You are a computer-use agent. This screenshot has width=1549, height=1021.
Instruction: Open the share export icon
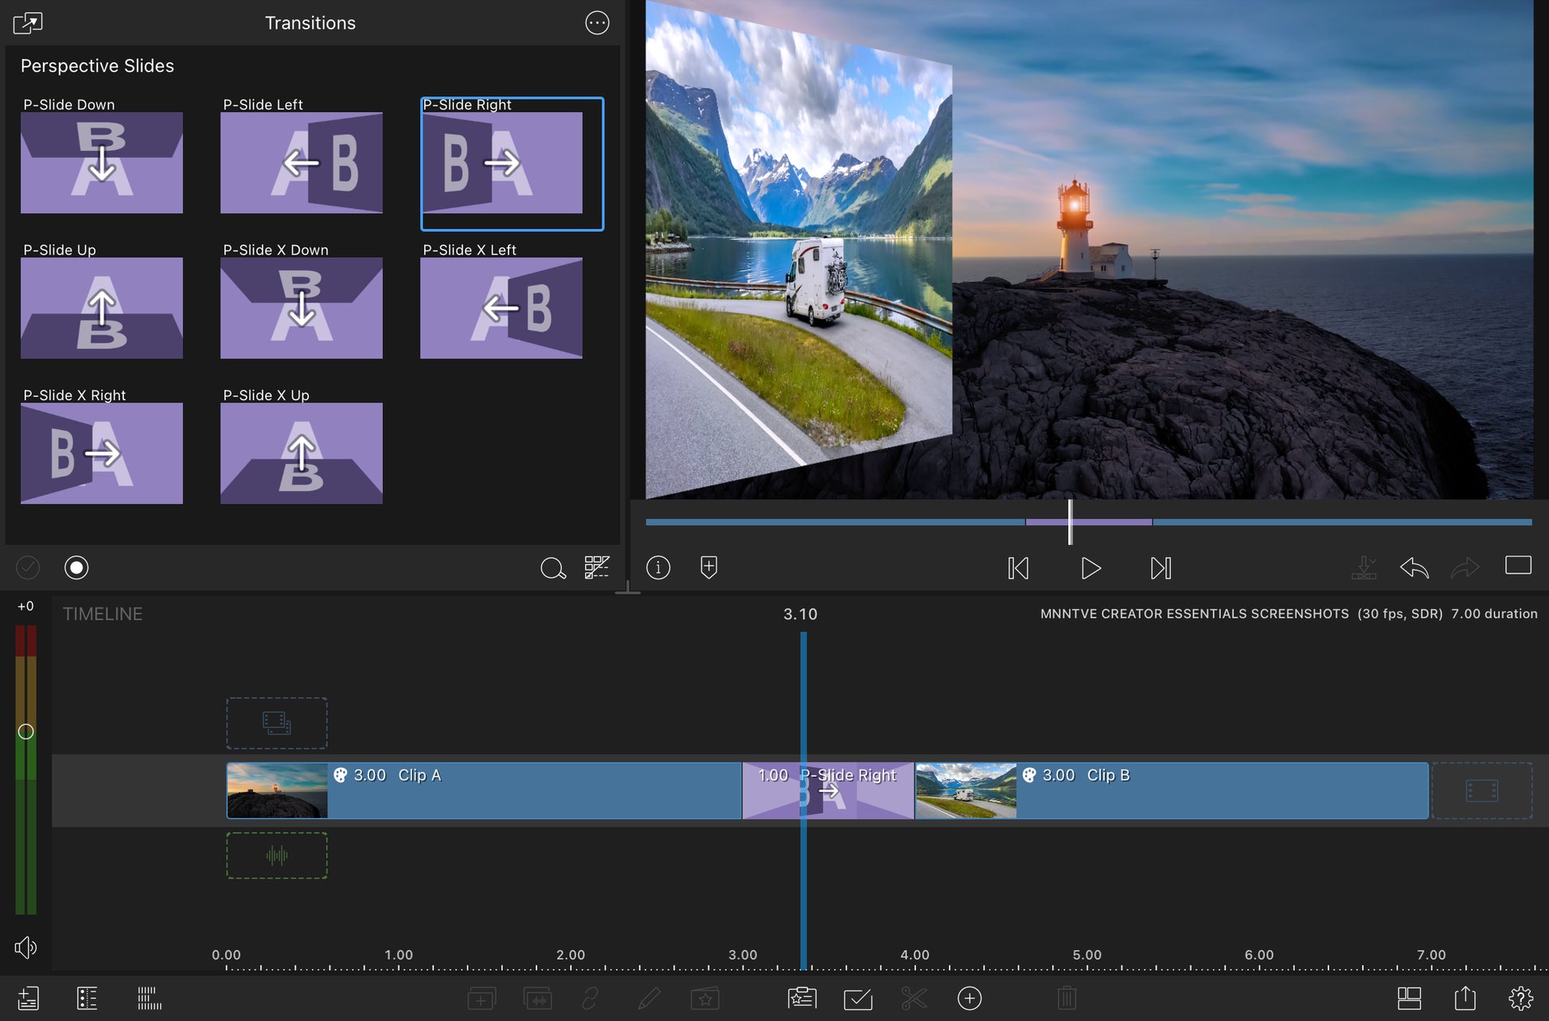pyautogui.click(x=1465, y=998)
